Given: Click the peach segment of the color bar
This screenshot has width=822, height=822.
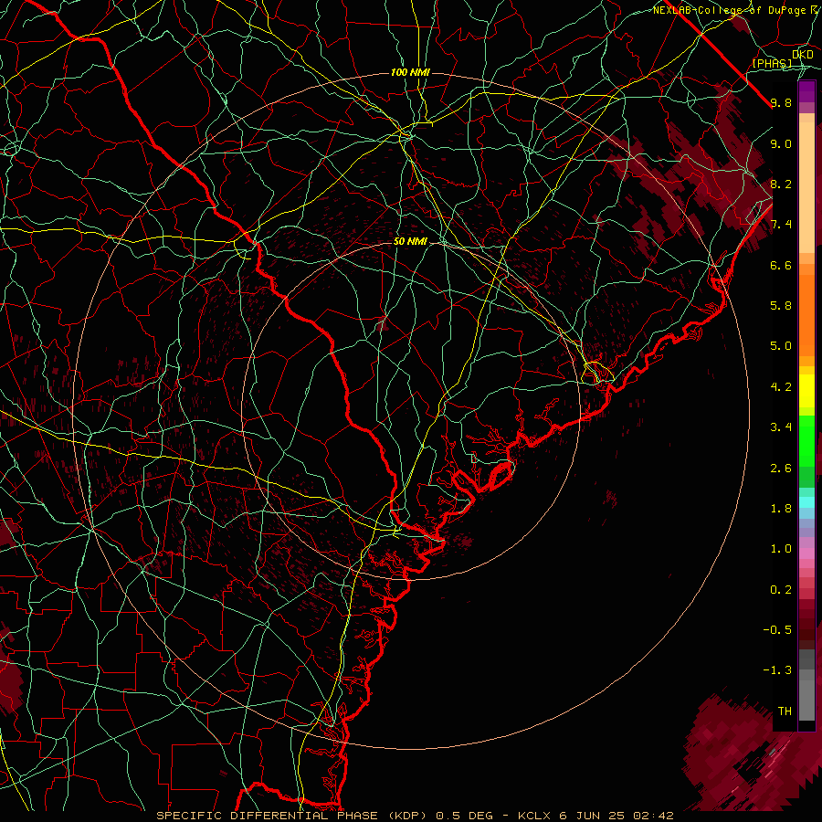Looking at the screenshot, I should [806, 189].
